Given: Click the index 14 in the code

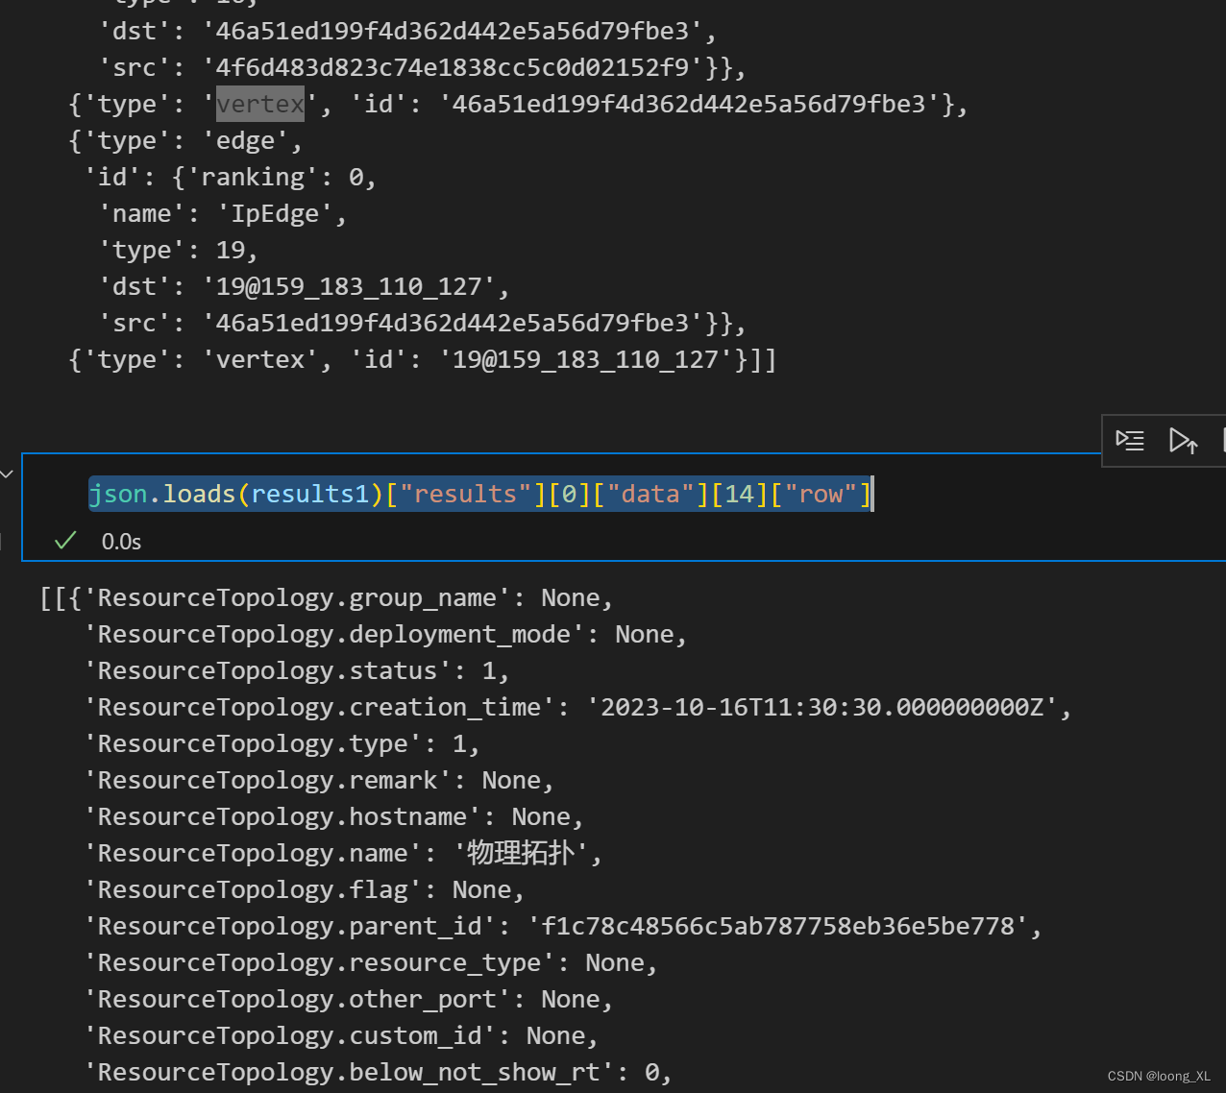Looking at the screenshot, I should (739, 495).
